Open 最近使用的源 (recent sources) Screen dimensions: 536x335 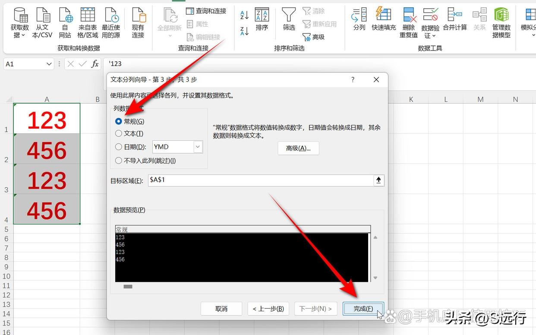click(x=111, y=23)
